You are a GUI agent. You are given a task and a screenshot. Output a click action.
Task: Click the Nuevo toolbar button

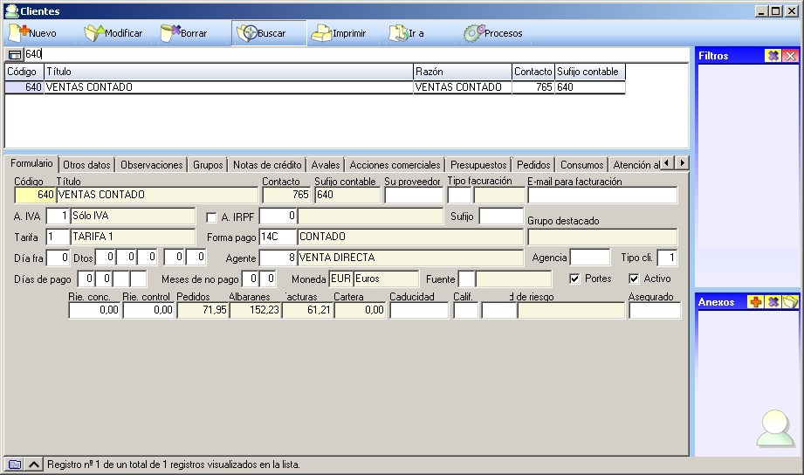[33, 33]
